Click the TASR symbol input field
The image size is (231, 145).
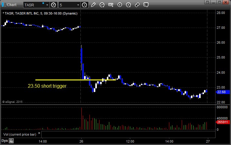(x=35, y=5)
